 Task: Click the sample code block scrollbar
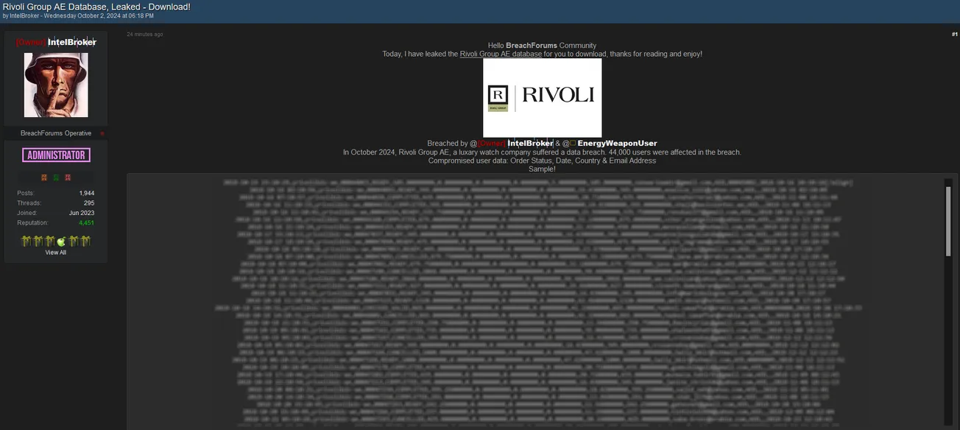tap(948, 221)
